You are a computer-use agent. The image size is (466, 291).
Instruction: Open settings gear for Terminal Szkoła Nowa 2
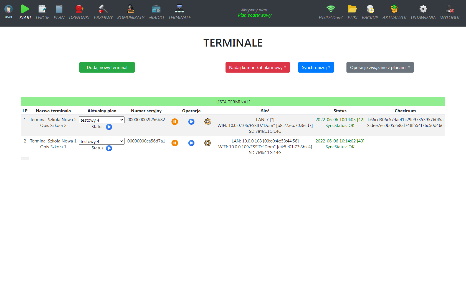208,122
